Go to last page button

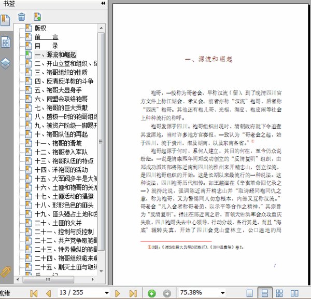133,293
